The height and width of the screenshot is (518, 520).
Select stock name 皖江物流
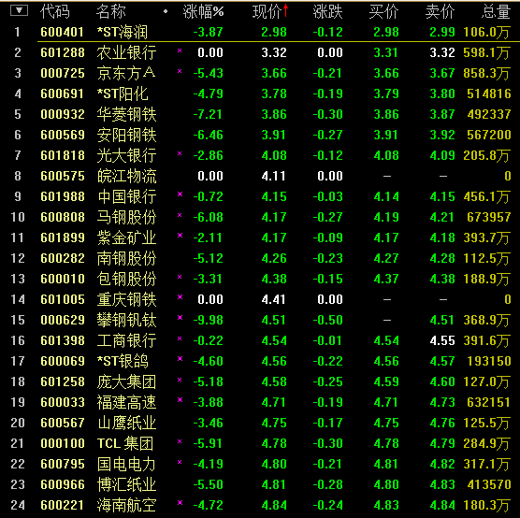tap(126, 176)
